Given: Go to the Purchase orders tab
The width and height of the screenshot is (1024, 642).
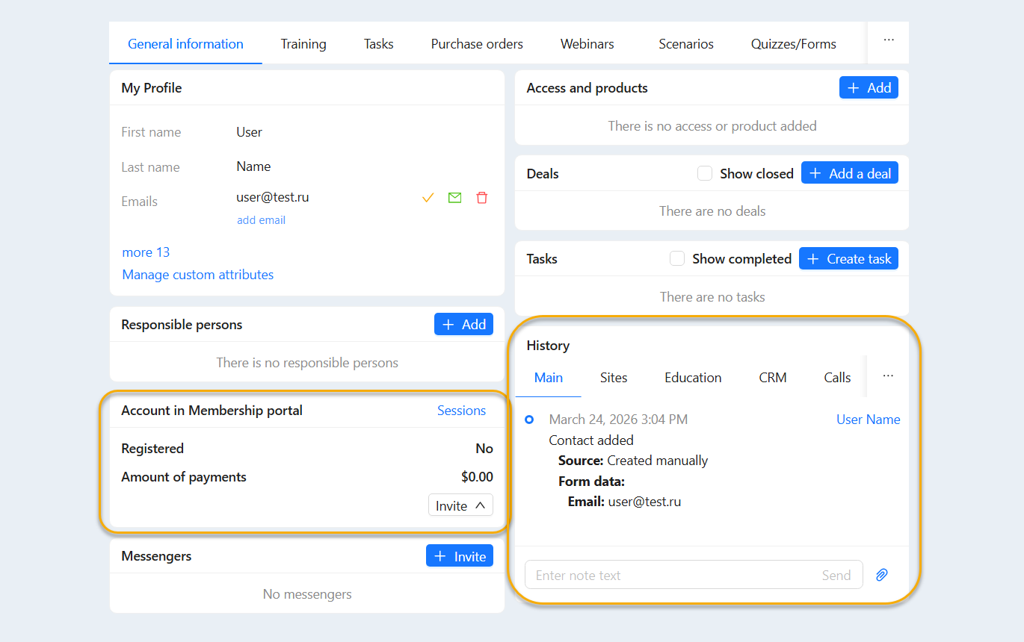Looking at the screenshot, I should tap(477, 44).
